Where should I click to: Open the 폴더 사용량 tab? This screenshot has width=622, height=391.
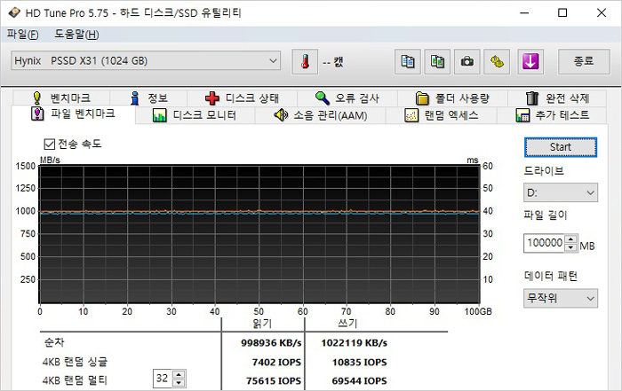pos(452,98)
